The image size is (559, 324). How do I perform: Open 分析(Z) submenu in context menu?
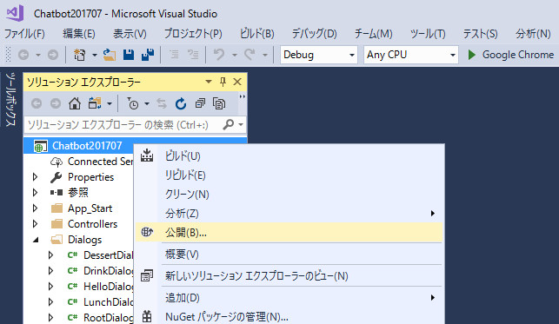(x=289, y=214)
